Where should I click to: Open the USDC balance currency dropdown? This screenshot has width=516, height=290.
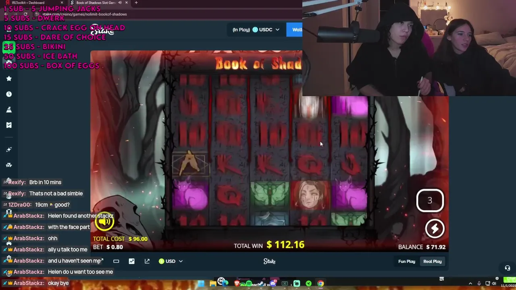(266, 30)
